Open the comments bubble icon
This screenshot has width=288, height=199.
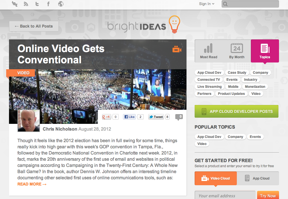point(179,117)
